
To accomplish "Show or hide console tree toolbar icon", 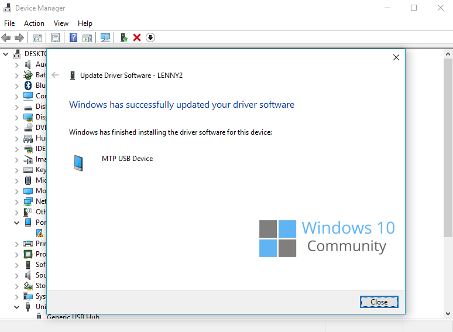I will [37, 37].
